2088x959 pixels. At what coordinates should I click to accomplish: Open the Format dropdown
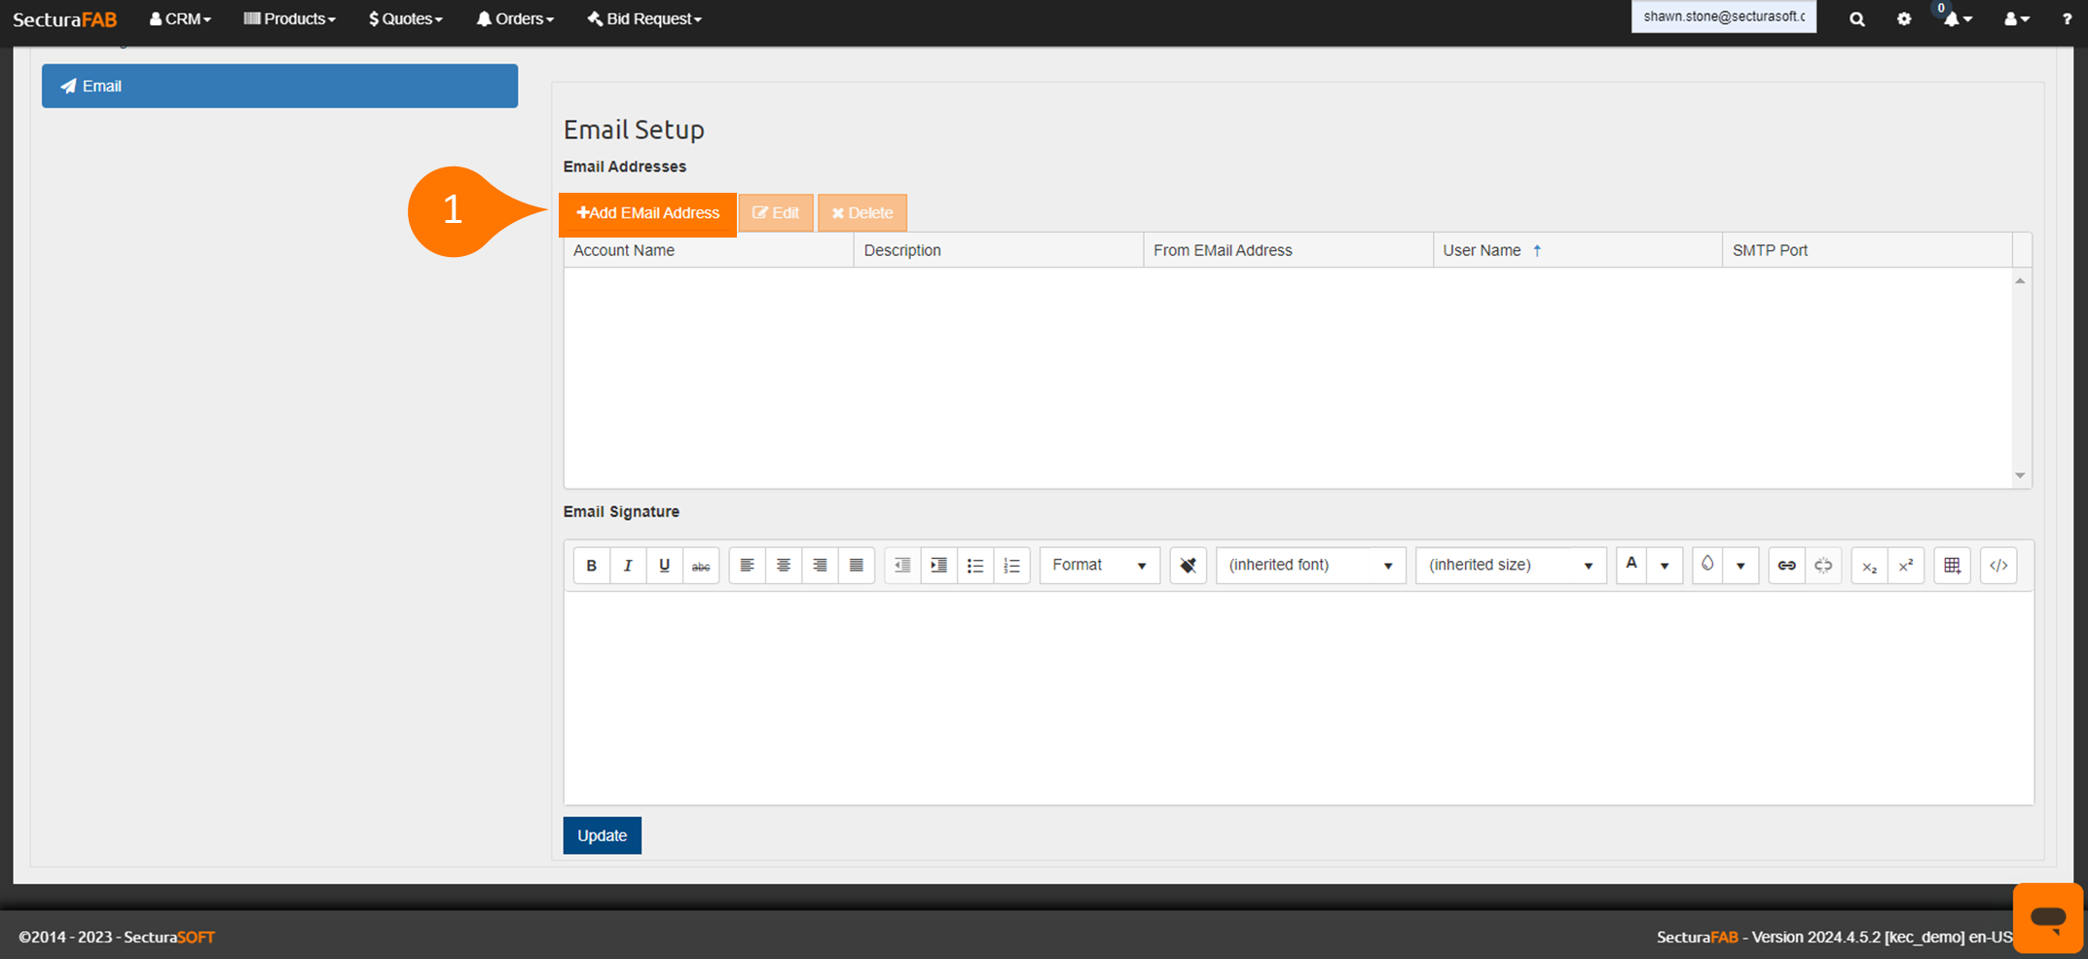pyautogui.click(x=1099, y=566)
